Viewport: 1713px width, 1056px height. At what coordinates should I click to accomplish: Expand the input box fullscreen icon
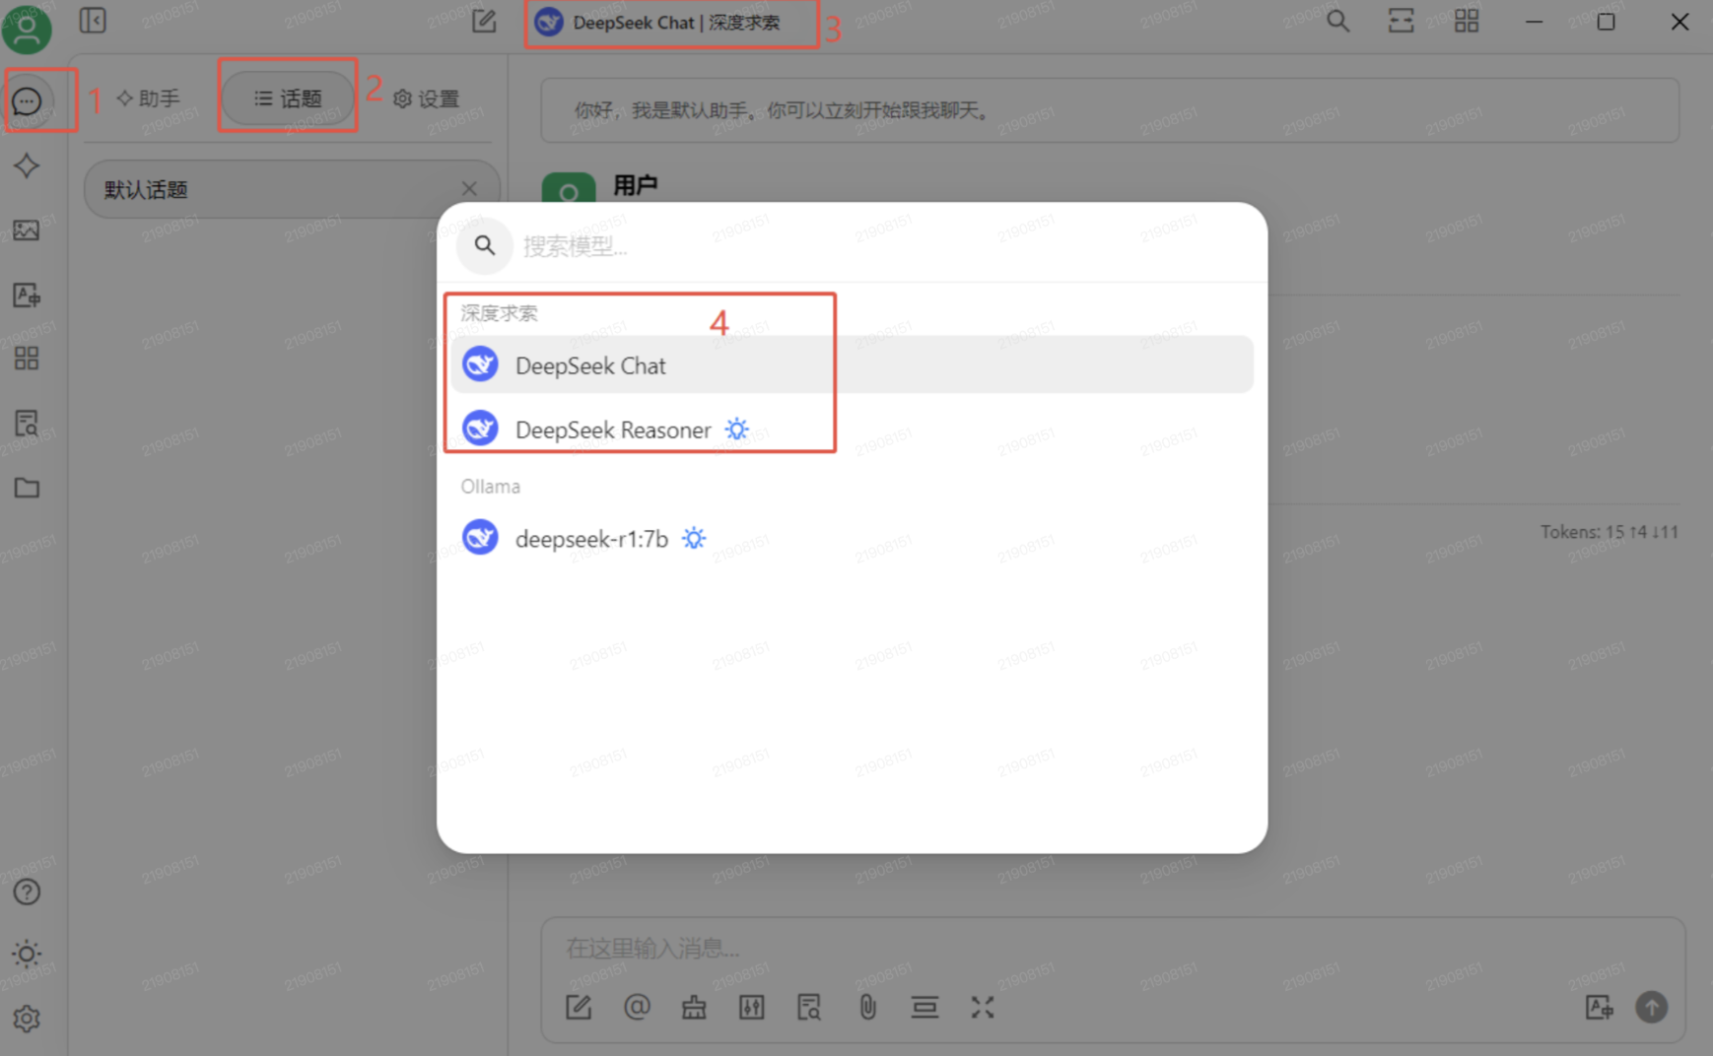(983, 1007)
